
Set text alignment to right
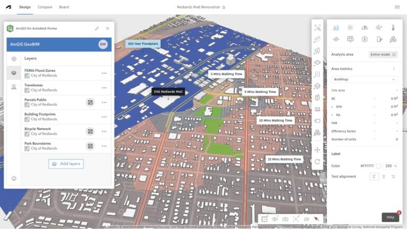(393, 177)
